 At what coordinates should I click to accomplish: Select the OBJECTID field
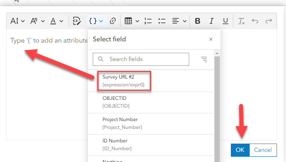(x=151, y=102)
